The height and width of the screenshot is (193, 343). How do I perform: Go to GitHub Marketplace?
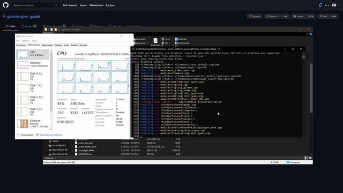[96, 5]
